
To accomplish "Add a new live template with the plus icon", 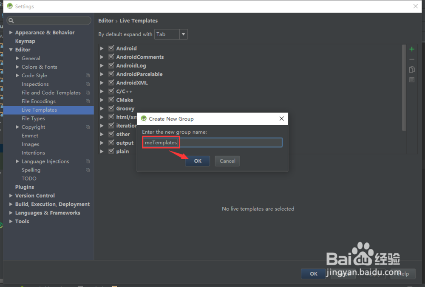I will 411,49.
